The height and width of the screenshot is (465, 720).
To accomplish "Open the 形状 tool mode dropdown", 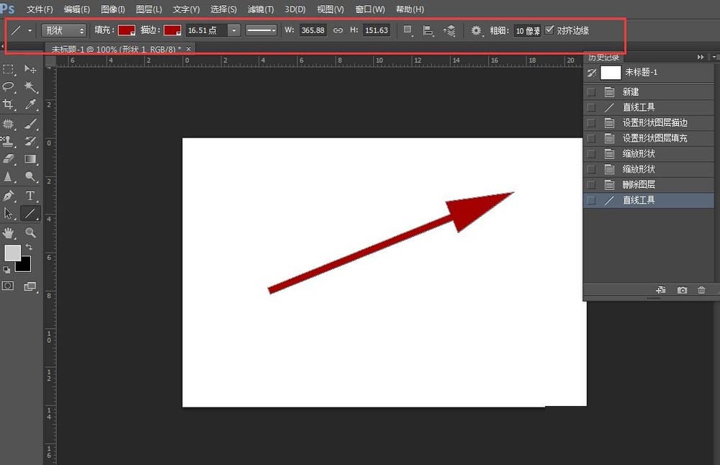I will click(63, 30).
